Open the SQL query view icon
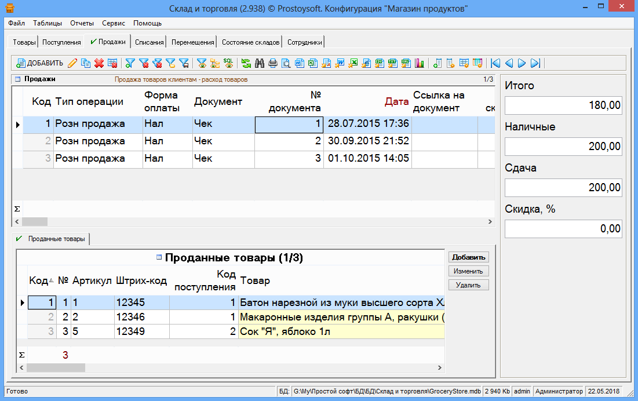 (229, 63)
